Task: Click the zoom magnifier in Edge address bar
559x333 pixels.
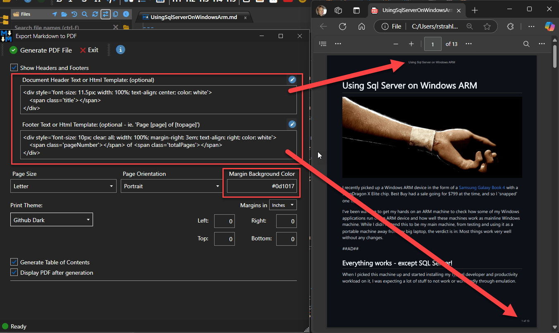Action: pos(470,26)
